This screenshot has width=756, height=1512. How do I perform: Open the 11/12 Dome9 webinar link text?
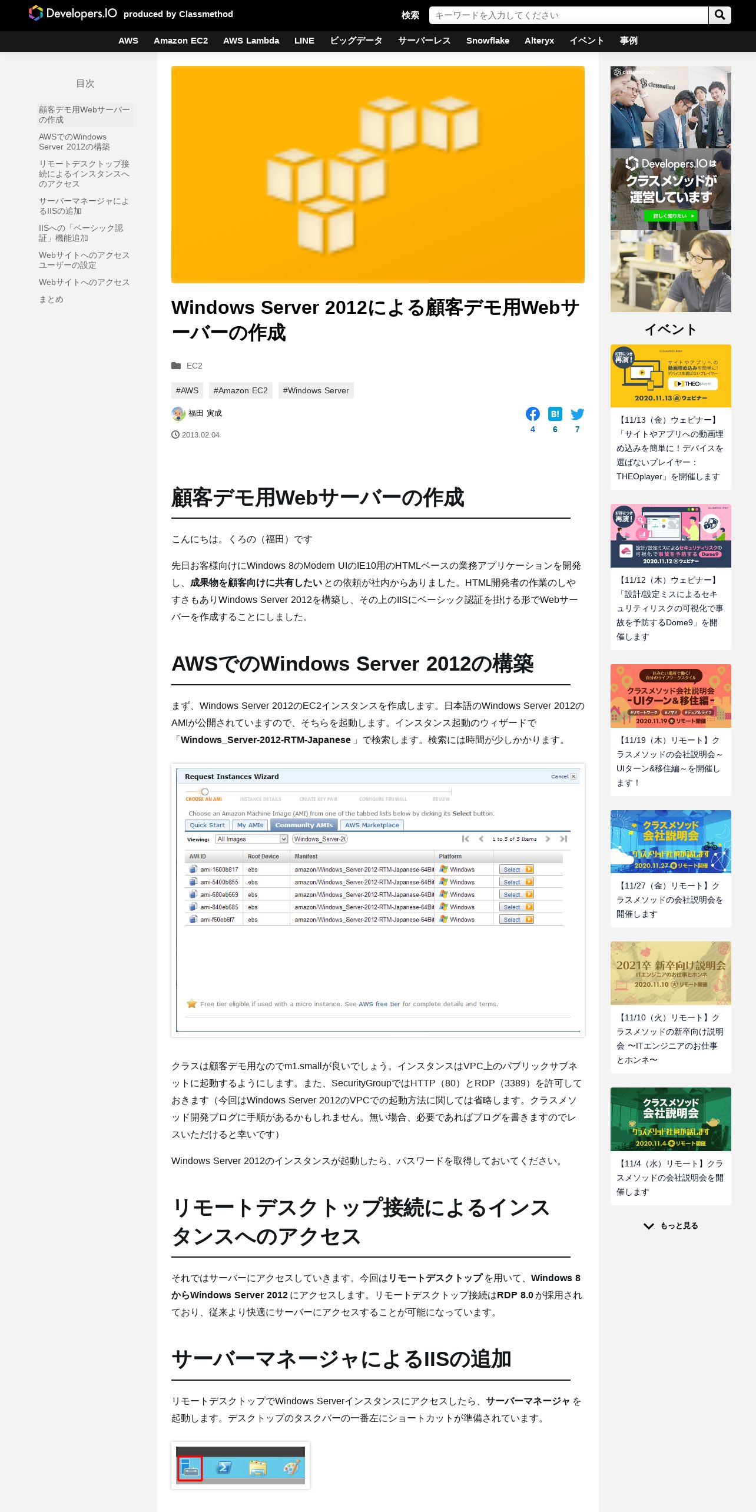click(670, 608)
